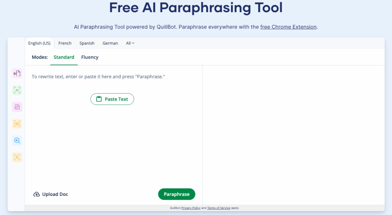Click the green Paraphrase button
This screenshot has width=392, height=215.
176,194
